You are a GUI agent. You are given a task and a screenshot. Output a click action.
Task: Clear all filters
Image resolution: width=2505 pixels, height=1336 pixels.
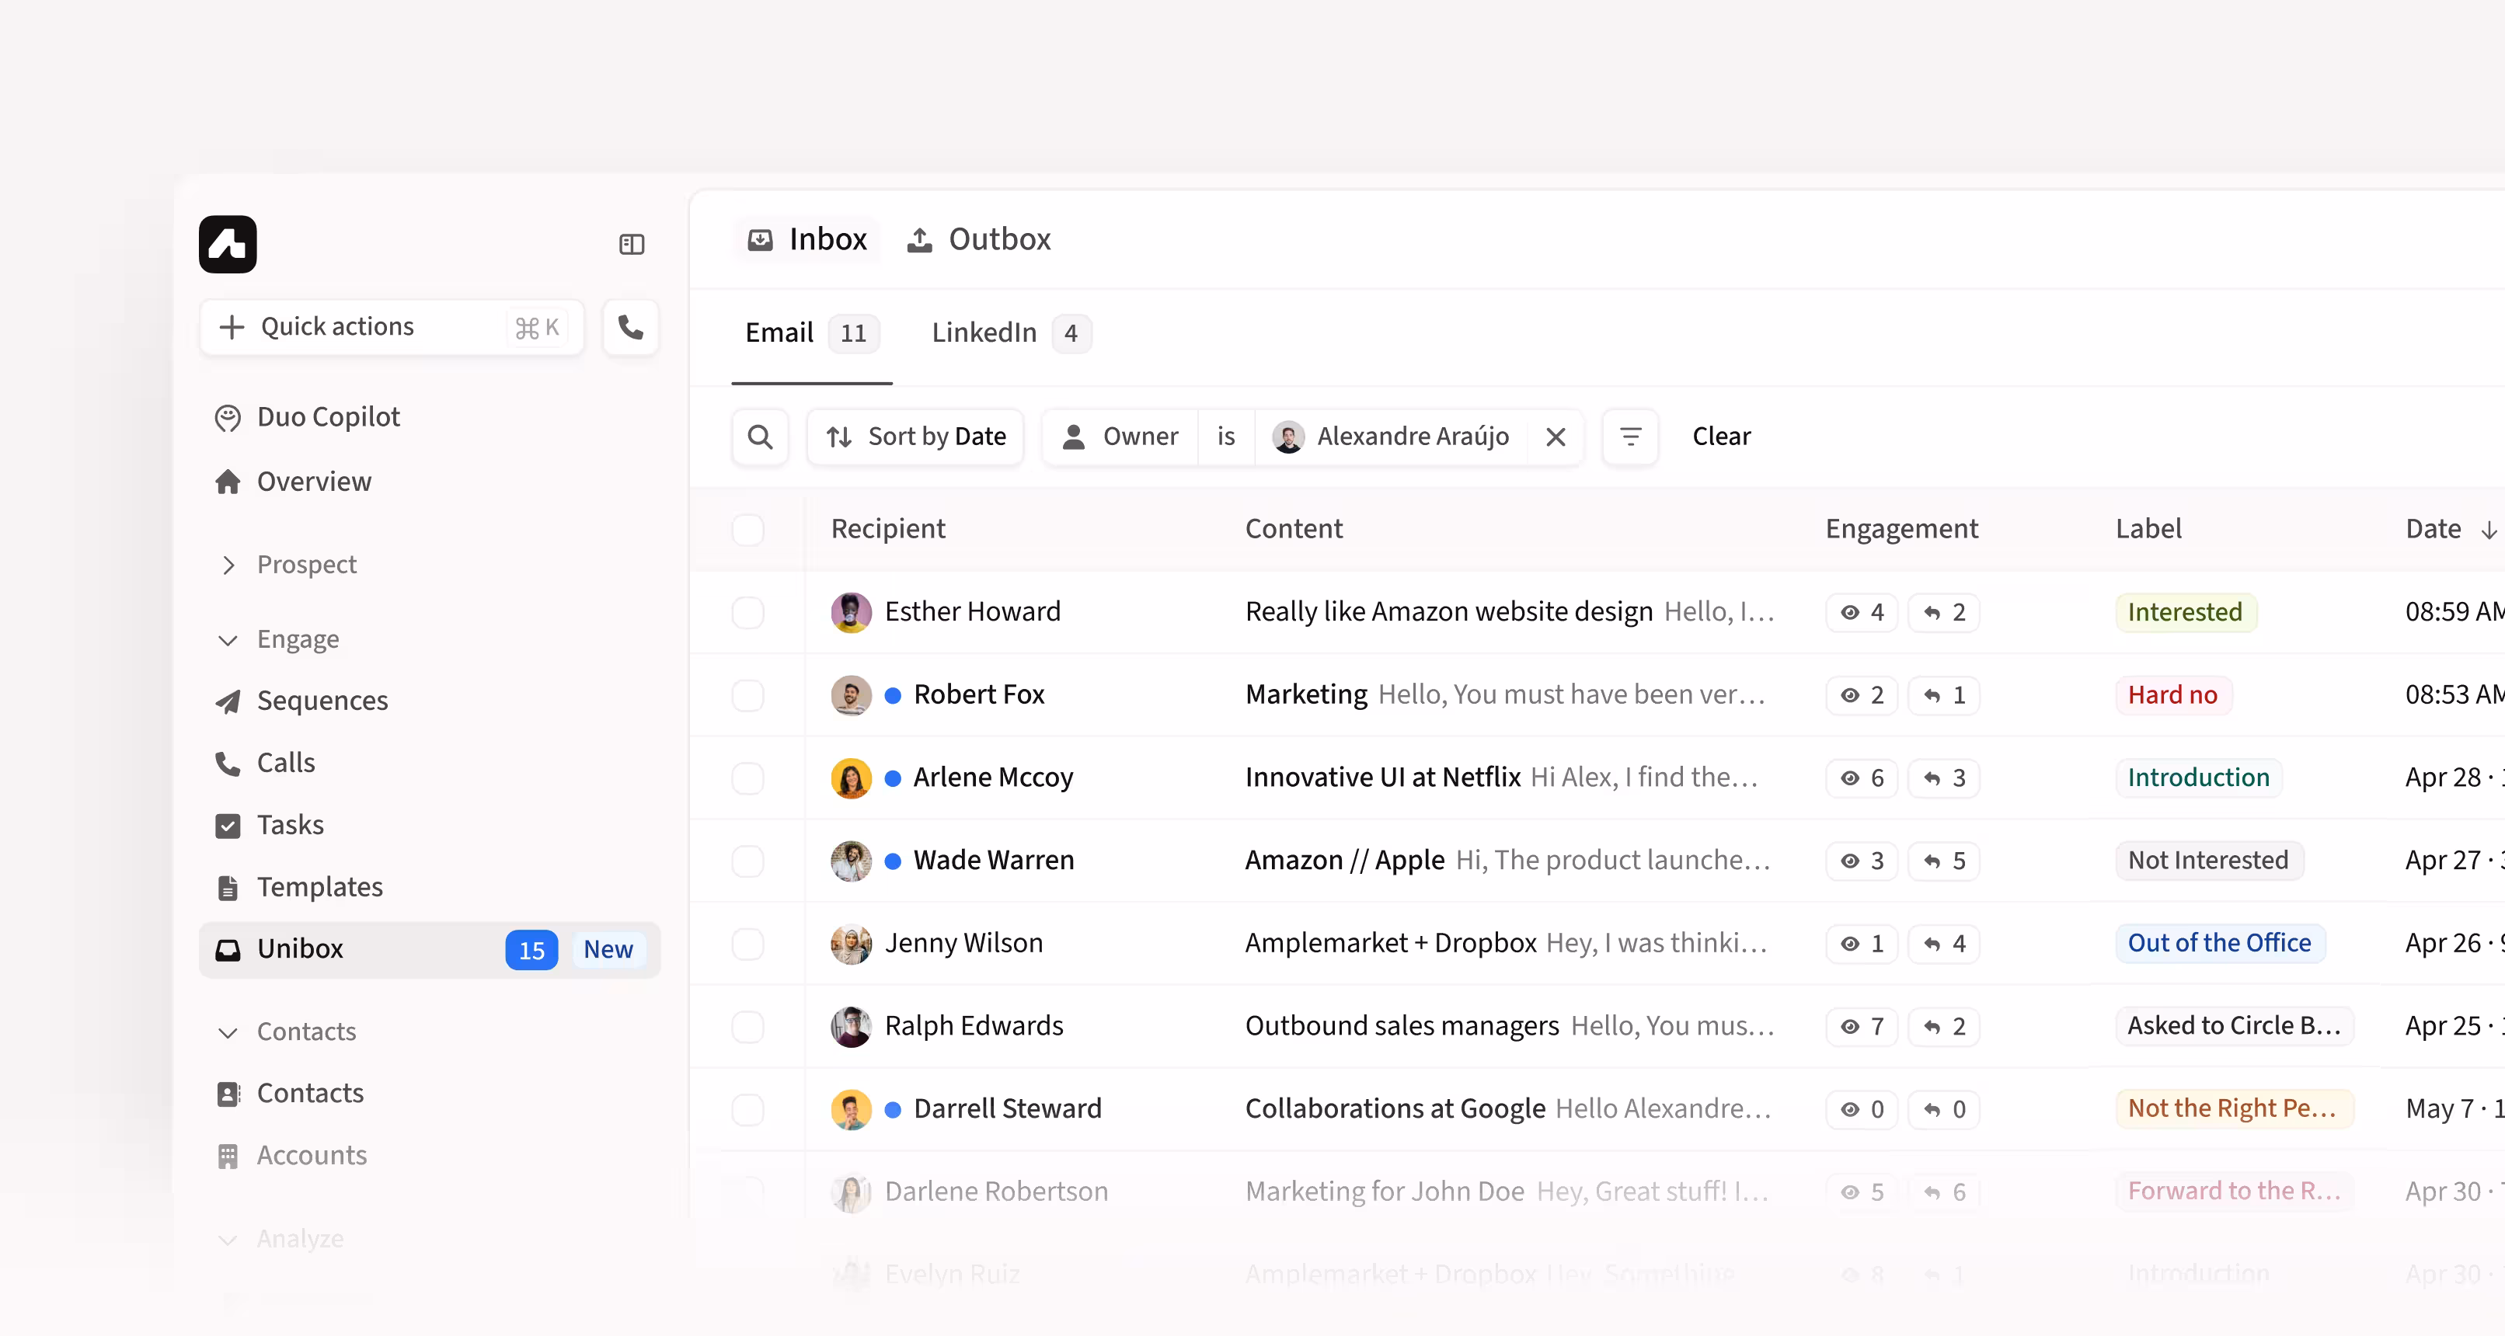click(x=1721, y=437)
